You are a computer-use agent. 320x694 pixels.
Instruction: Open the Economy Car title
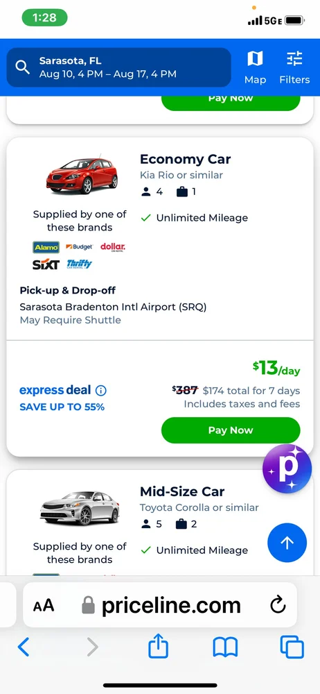tap(185, 160)
